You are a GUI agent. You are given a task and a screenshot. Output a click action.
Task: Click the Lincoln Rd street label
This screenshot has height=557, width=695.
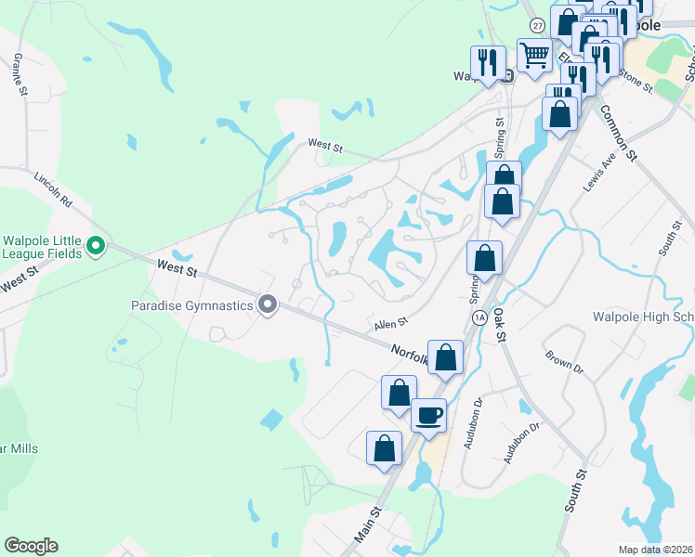click(53, 189)
